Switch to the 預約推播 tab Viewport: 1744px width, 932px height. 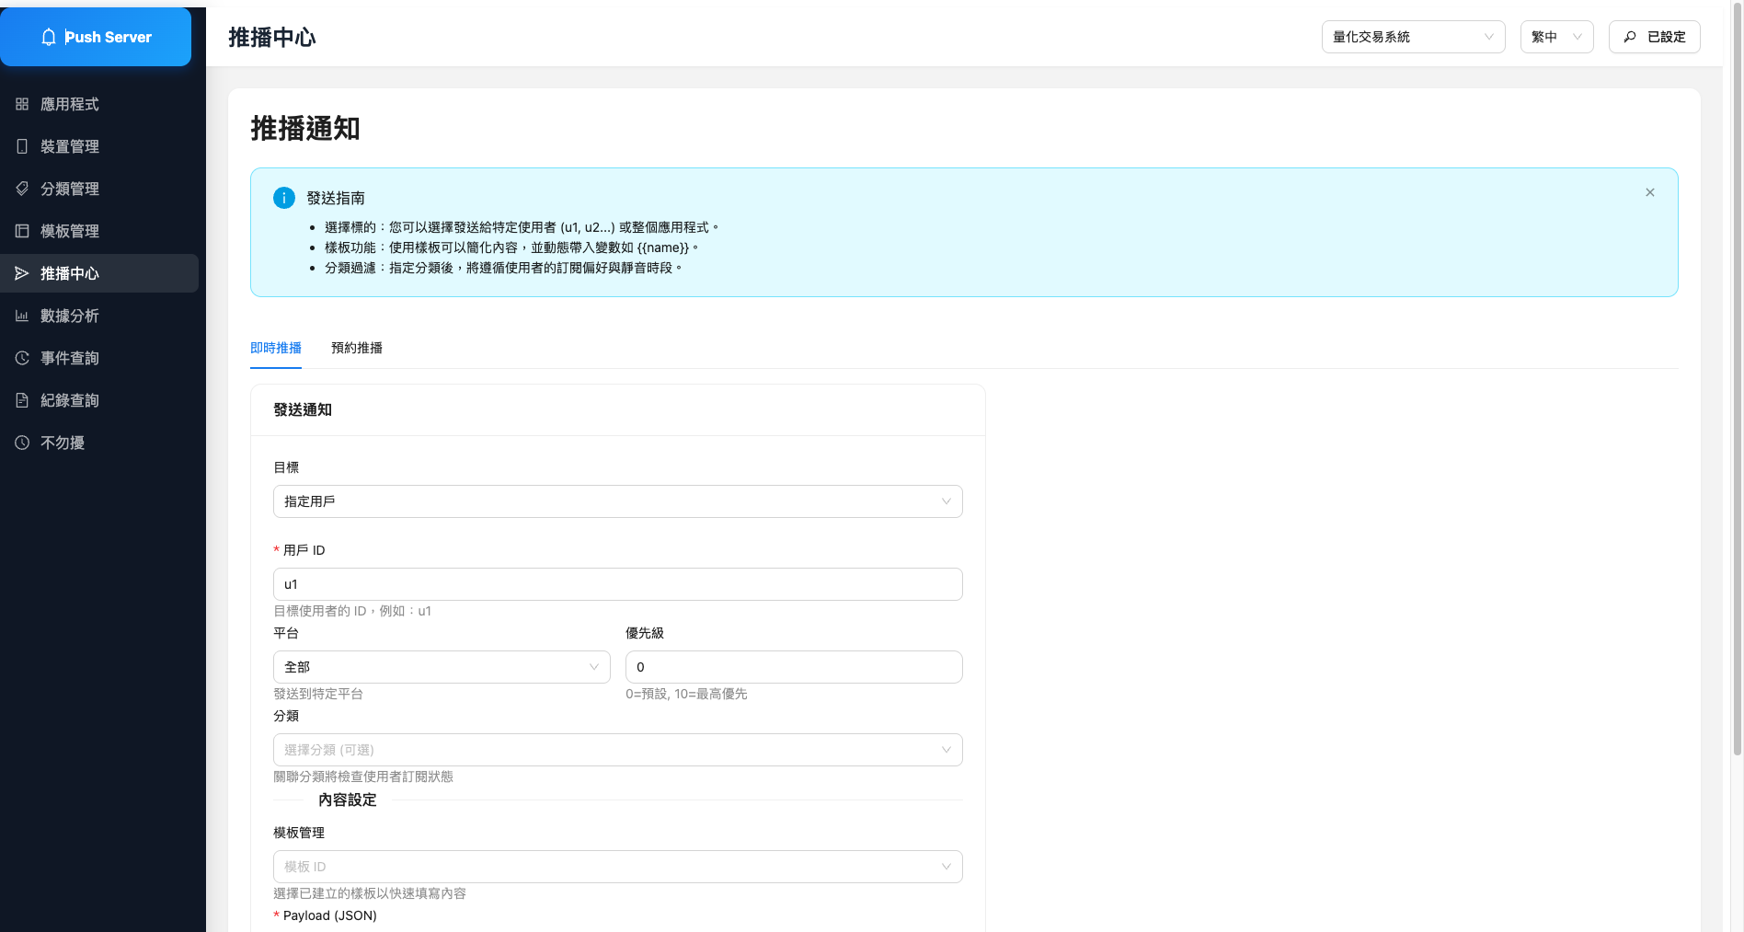click(357, 348)
